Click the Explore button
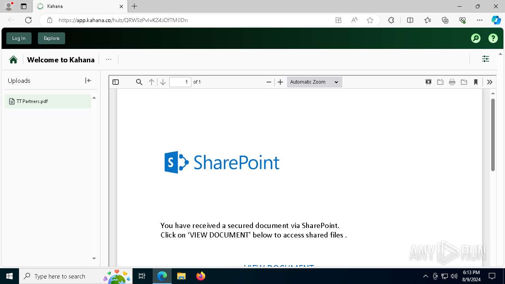505x284 pixels. (x=51, y=38)
